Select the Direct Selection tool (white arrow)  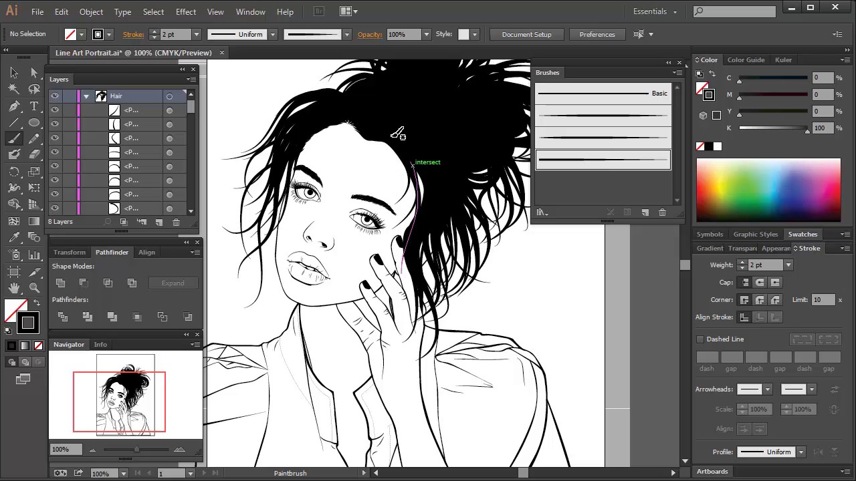coord(34,72)
